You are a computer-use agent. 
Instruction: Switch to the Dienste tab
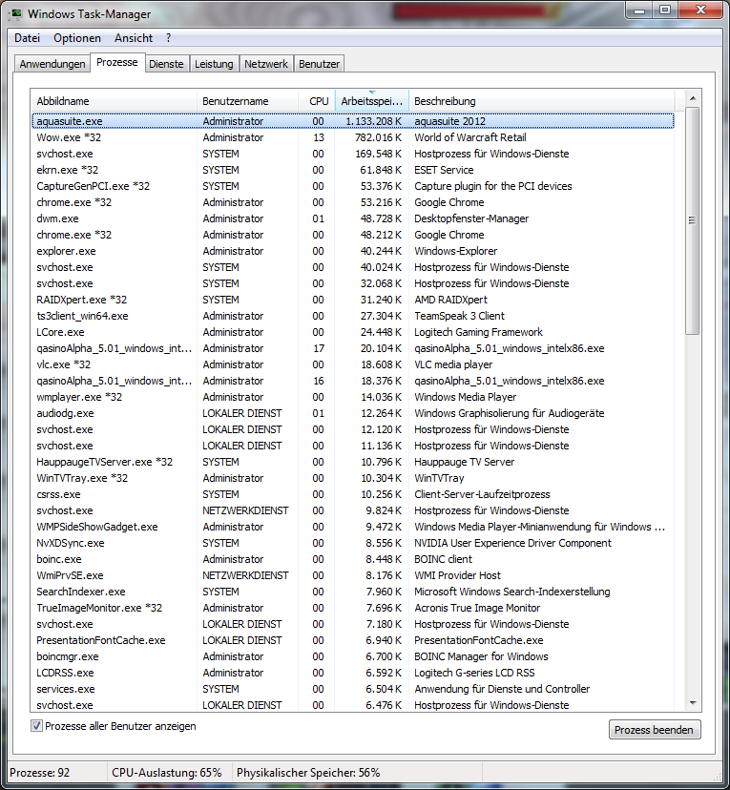coord(166,64)
